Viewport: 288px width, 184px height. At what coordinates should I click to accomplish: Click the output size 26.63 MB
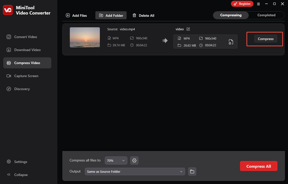coord(190,45)
